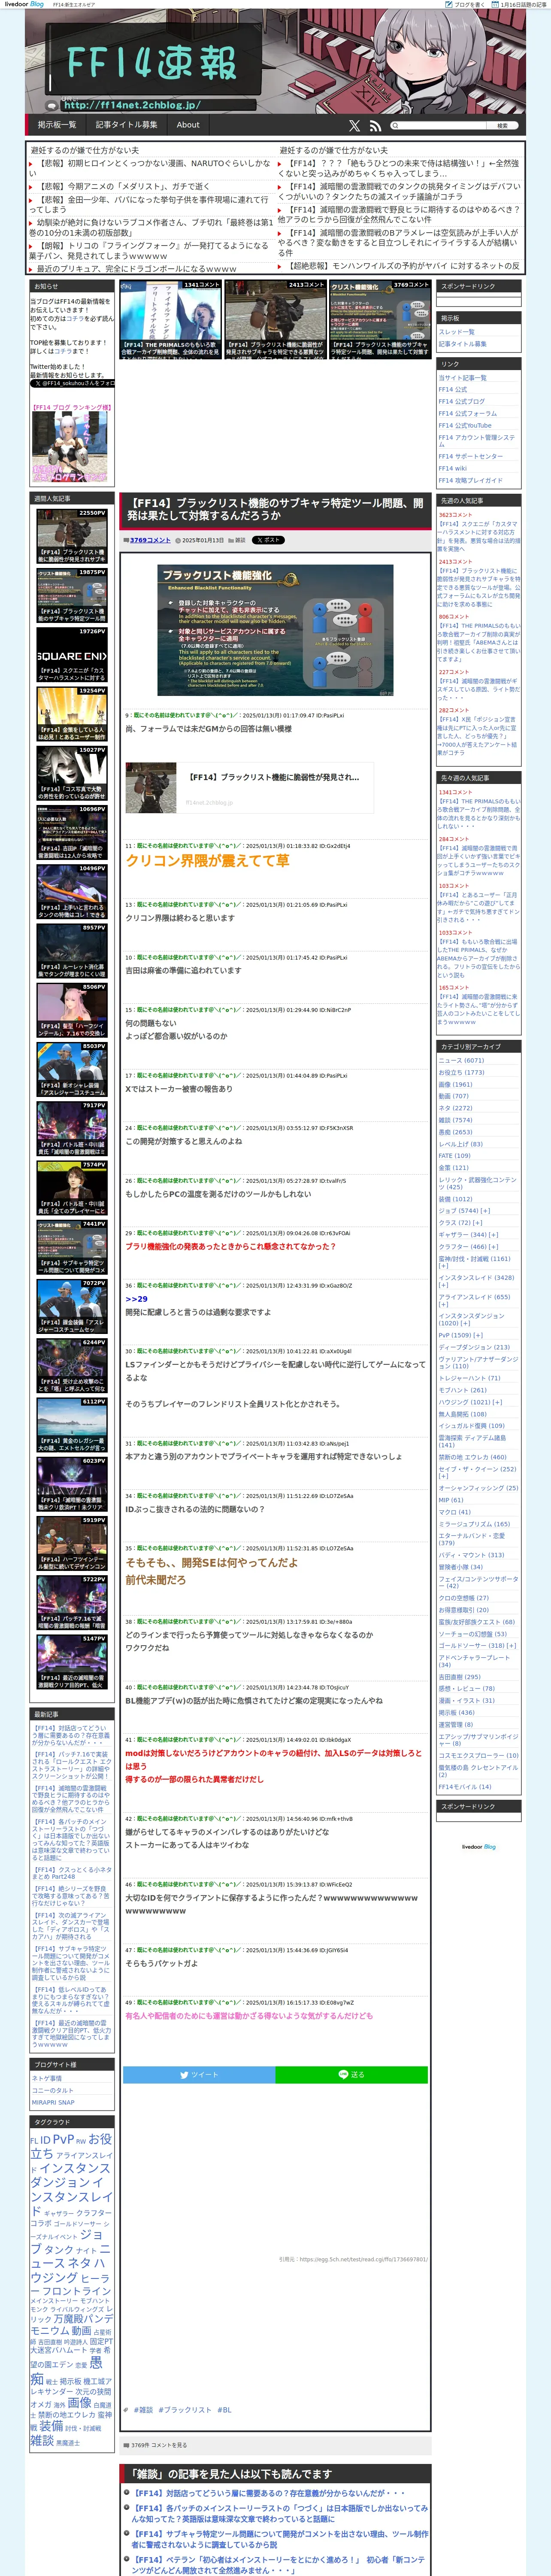The image size is (551, 2576).
Task: Open the MIP (61) category link
Action: point(450,1500)
